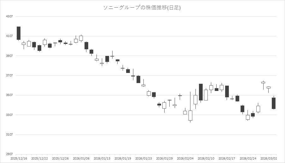Screen dimensions: 285x163
Task: Select the 2026/01/29 date label
Action: pyautogui.click(x=165, y=158)
